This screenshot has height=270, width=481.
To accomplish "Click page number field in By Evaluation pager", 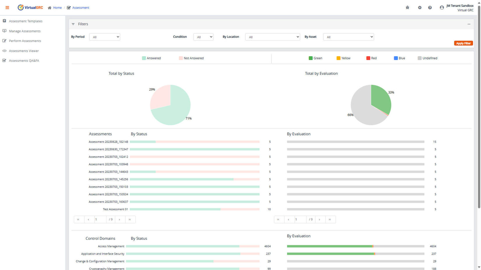I will [x=300, y=219].
